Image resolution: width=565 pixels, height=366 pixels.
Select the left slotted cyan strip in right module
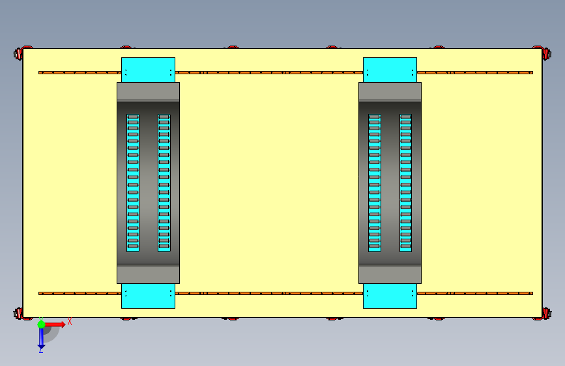(374, 183)
